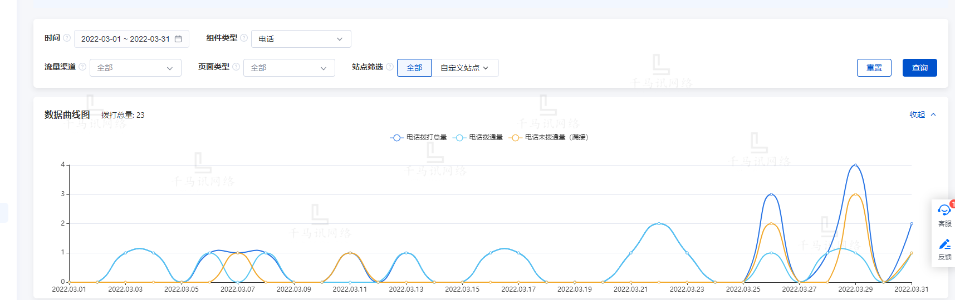
Task: Toggle 电话拨通量 legend series
Action: (x=479, y=137)
